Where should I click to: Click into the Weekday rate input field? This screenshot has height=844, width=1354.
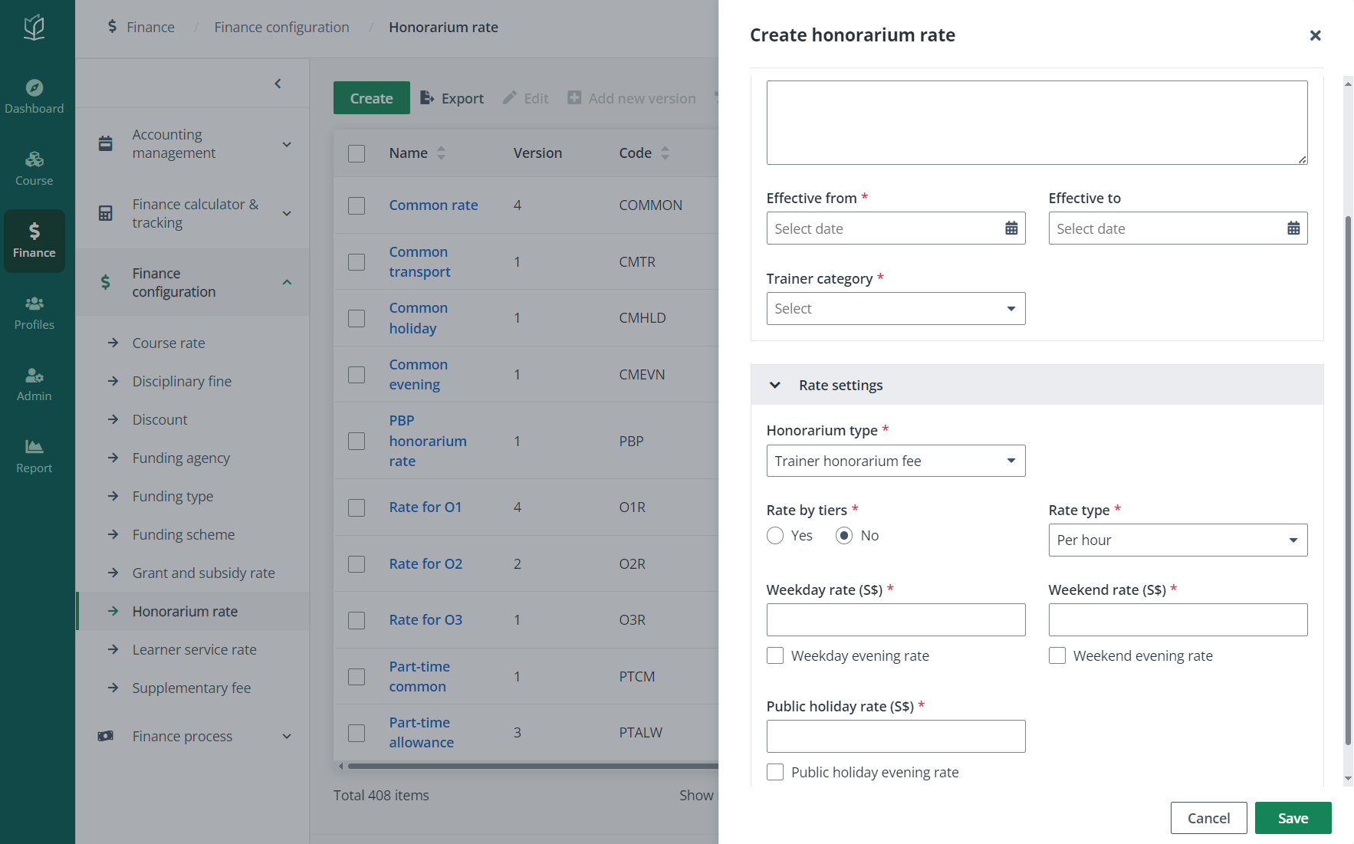(x=896, y=619)
